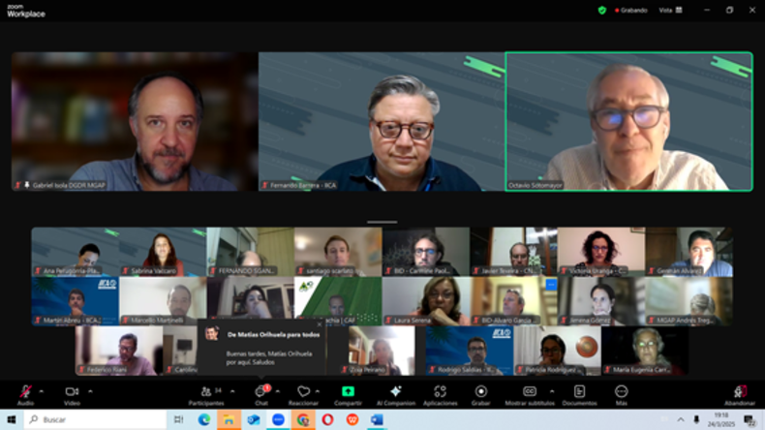Click the Abandonar leave meeting button
The height and width of the screenshot is (430, 765).
click(740, 394)
